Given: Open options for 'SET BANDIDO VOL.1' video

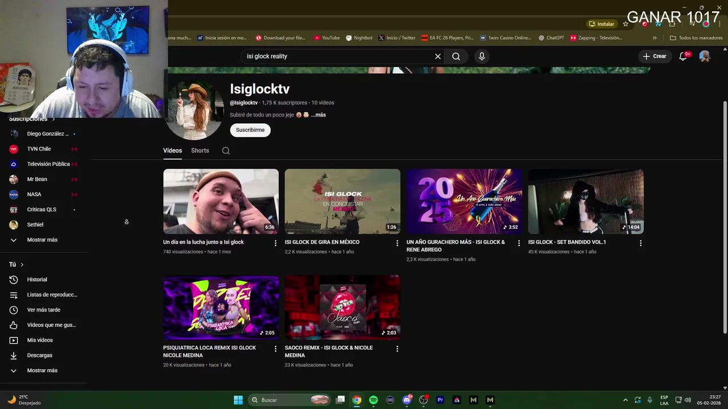Looking at the screenshot, I should [x=640, y=243].
